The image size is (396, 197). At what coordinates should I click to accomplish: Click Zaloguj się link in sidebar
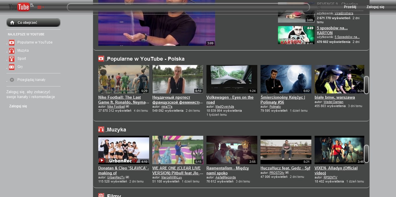18,106
